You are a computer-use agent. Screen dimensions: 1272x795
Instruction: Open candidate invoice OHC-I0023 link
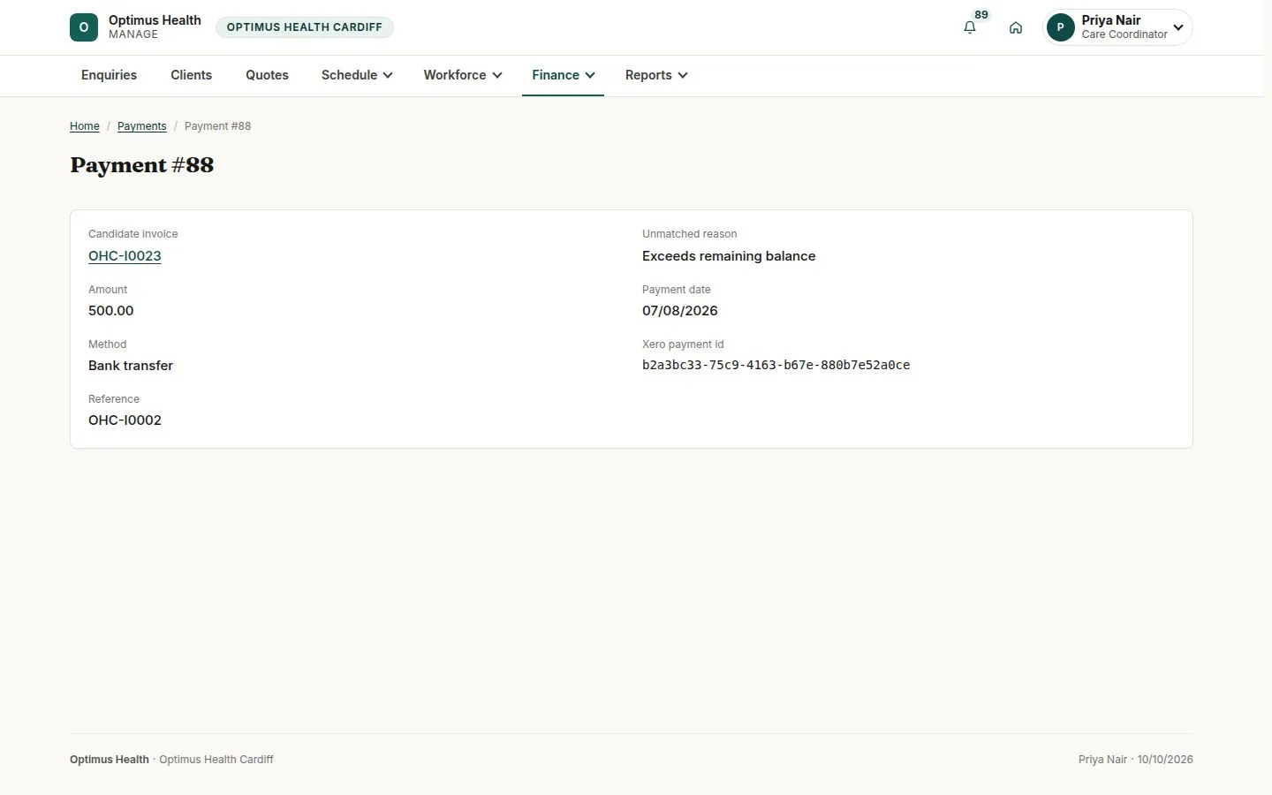(x=125, y=256)
